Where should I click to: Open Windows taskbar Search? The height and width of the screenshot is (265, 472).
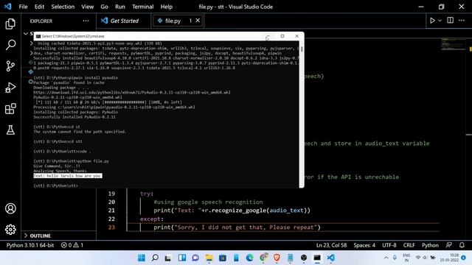(x=155, y=258)
